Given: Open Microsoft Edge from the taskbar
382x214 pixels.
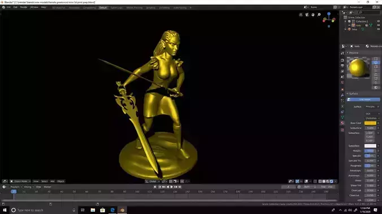Looking at the screenshot, I should pos(112,210).
